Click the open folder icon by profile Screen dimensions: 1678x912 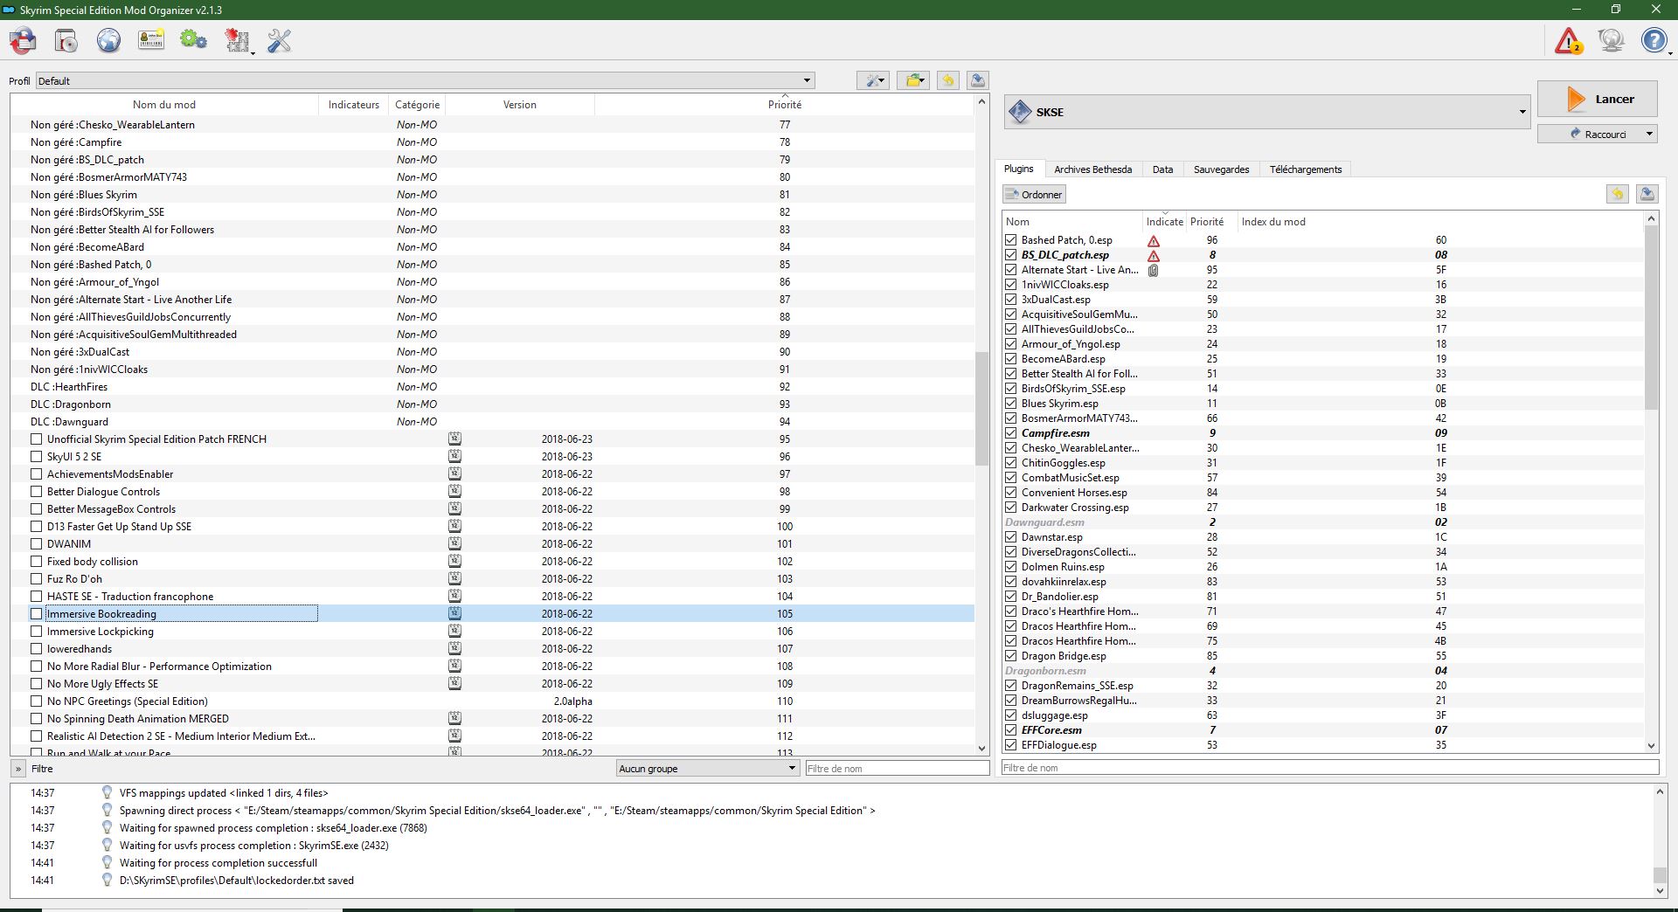click(x=913, y=80)
